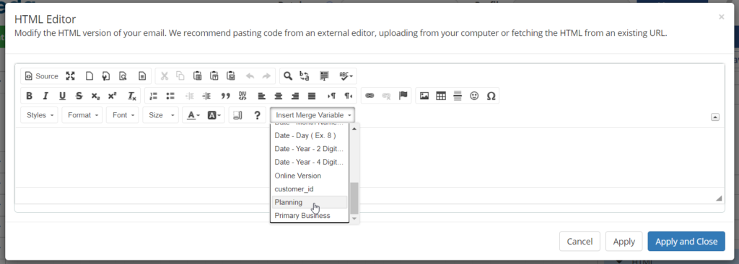
Task: Click the Insert Link chain icon
Action: (370, 96)
